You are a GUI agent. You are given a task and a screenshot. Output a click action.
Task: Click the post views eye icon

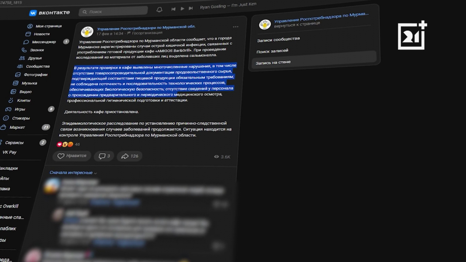[216, 157]
